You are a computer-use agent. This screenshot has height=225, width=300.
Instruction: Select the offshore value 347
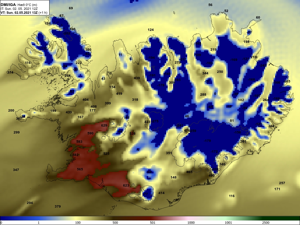click(x=16, y=170)
